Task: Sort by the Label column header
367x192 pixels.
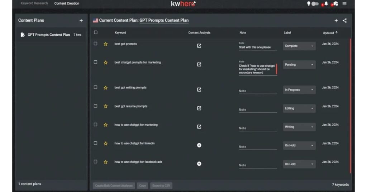Action: point(287,32)
